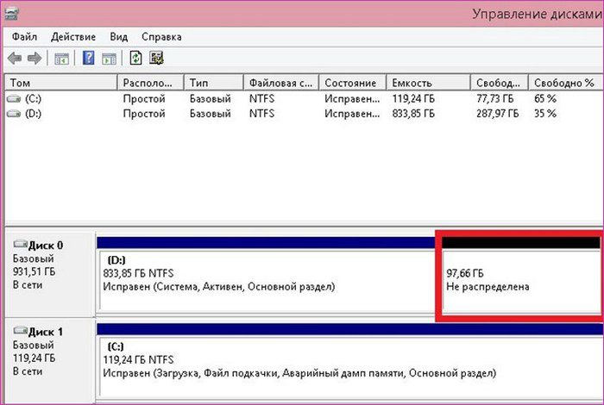Click the 65 % free cell
Screen dimensions: 604x405
(545, 99)
